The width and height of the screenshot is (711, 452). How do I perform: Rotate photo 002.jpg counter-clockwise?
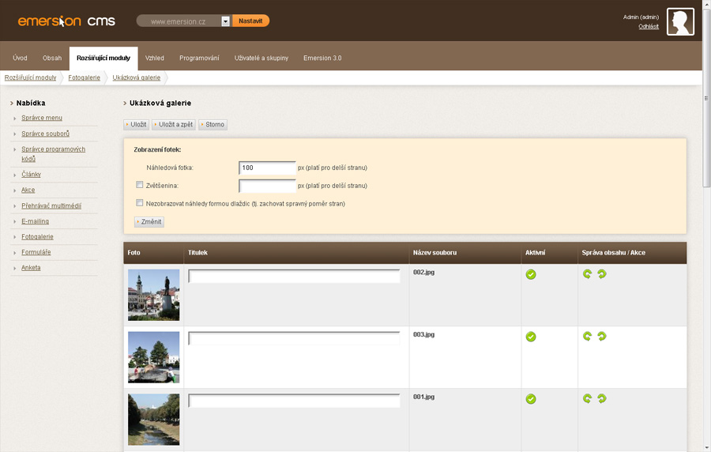click(587, 274)
